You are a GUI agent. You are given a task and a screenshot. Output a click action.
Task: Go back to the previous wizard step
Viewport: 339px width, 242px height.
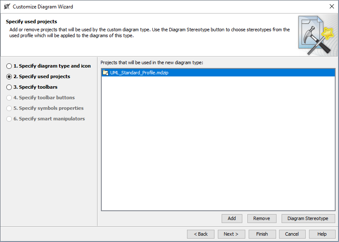(x=201, y=234)
